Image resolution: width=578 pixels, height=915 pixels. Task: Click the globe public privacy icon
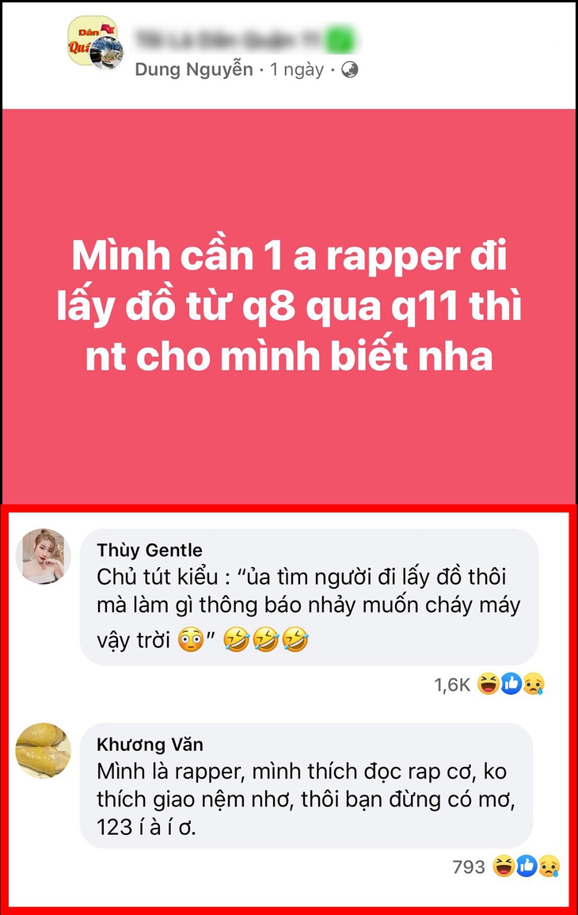coord(349,70)
